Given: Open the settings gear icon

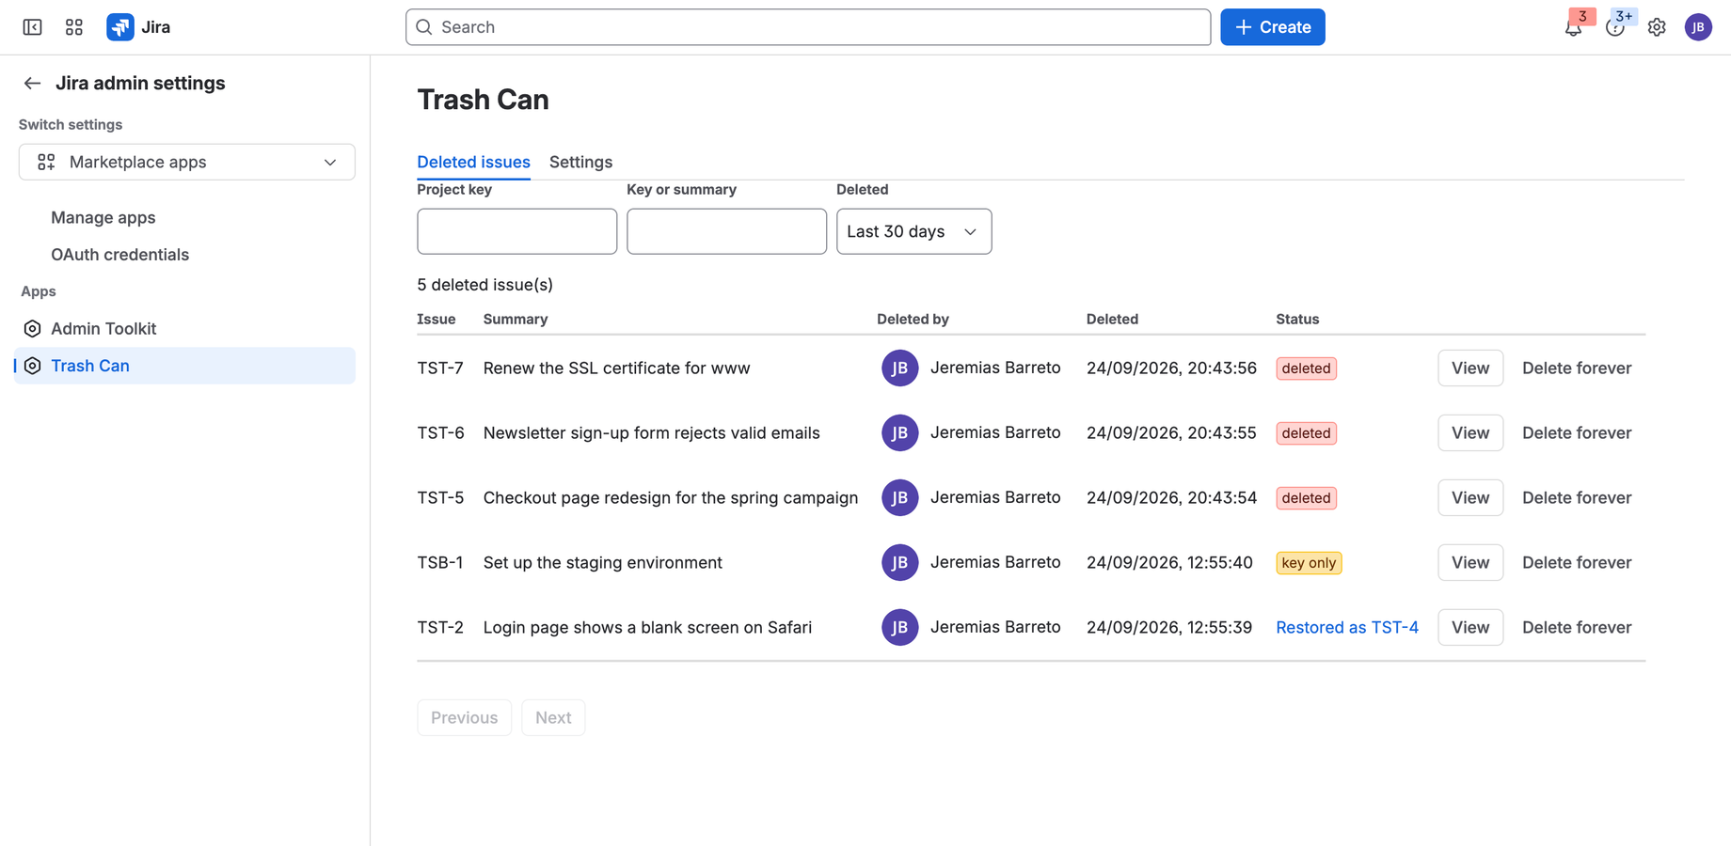Looking at the screenshot, I should coord(1657,27).
